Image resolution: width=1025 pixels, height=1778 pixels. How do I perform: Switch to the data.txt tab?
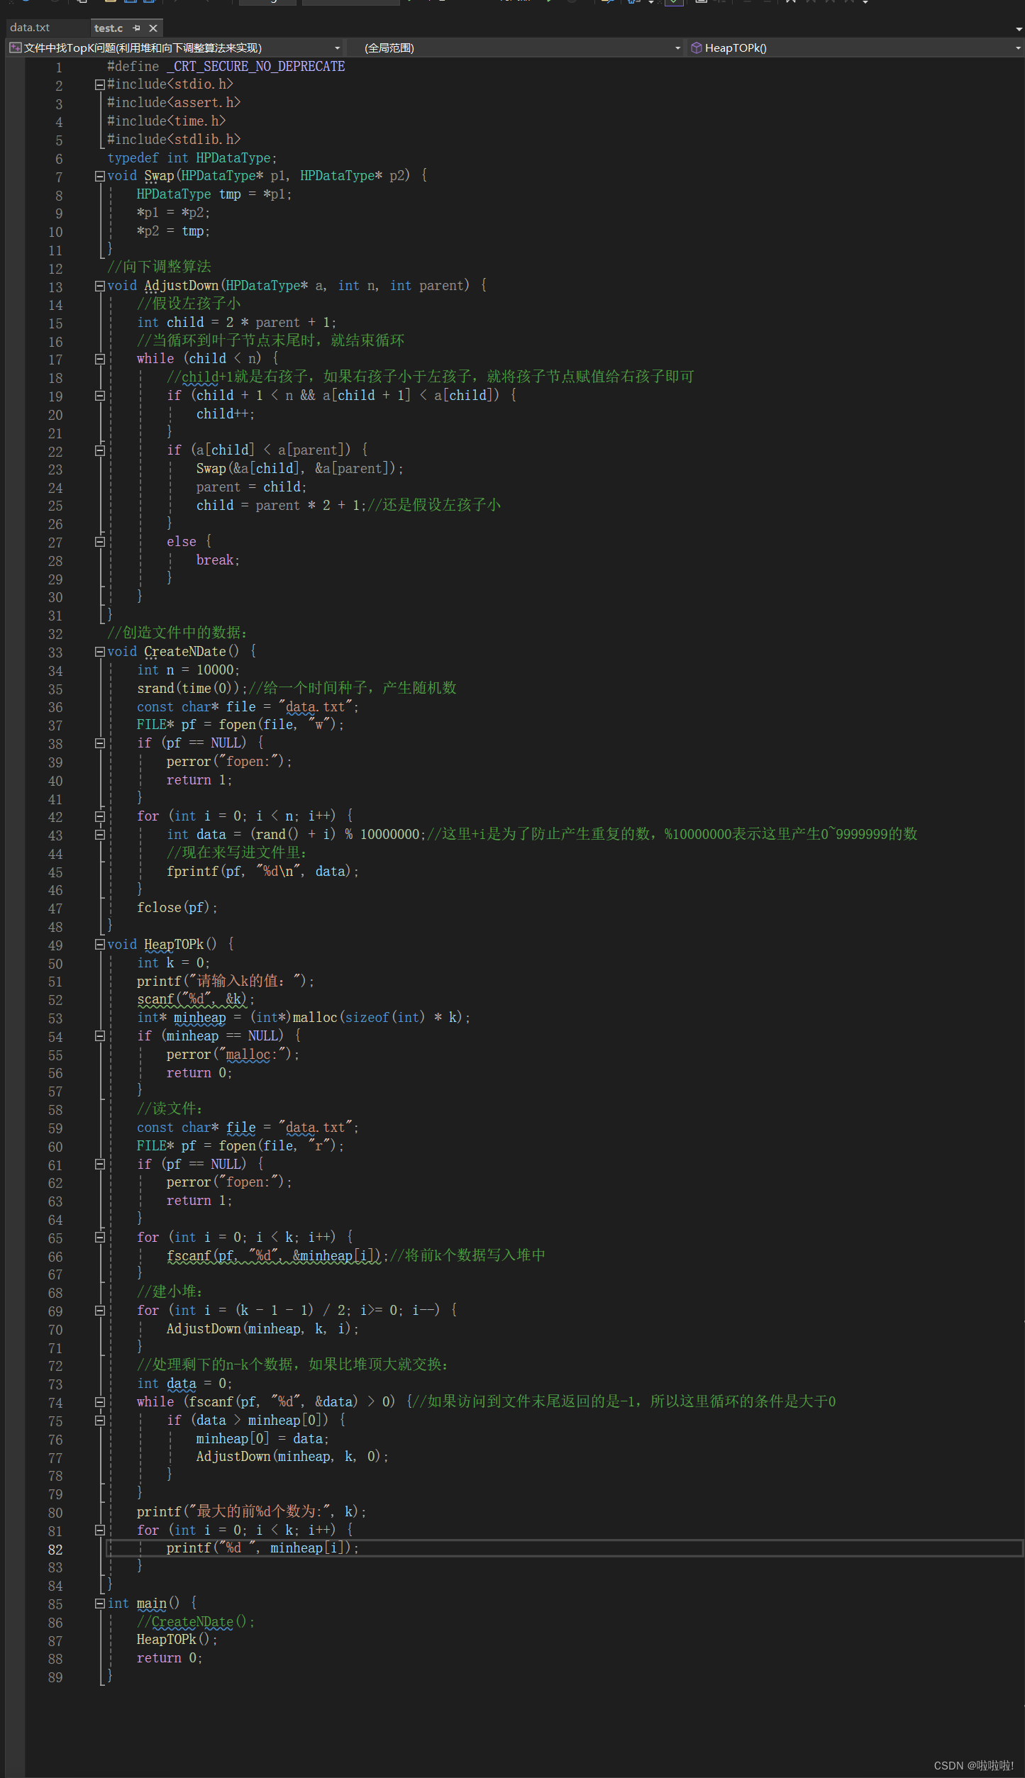pos(30,28)
